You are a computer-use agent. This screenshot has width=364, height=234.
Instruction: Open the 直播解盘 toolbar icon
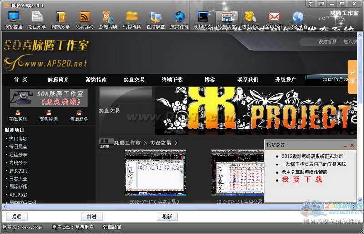[156, 17]
